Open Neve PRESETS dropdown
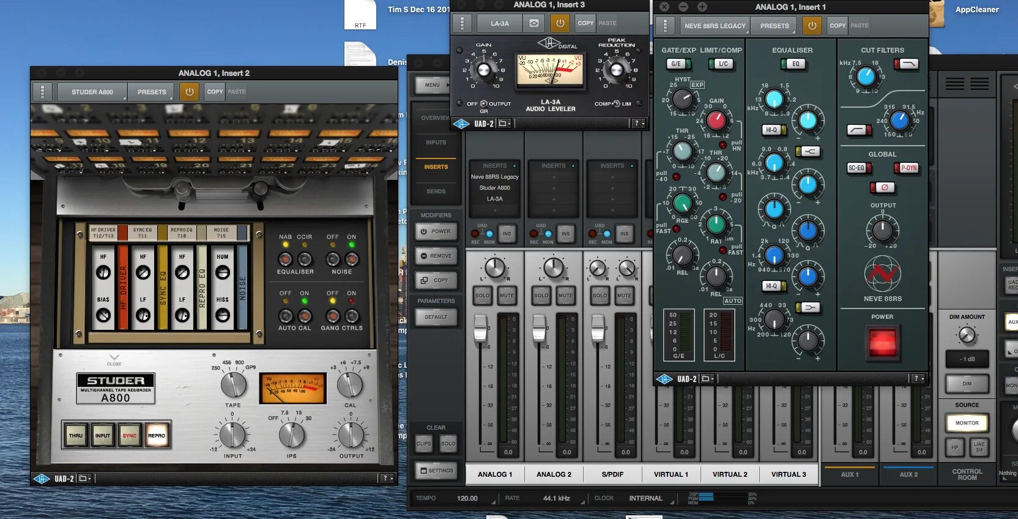The width and height of the screenshot is (1018, 519). coord(775,26)
